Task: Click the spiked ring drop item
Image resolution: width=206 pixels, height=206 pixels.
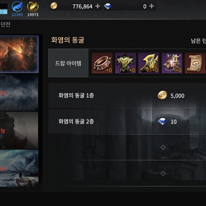Action: pos(102,63)
